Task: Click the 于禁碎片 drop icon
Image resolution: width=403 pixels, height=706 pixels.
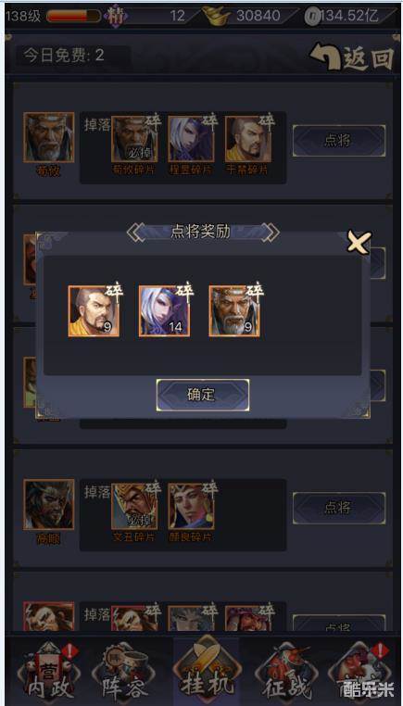Action: coord(247,139)
